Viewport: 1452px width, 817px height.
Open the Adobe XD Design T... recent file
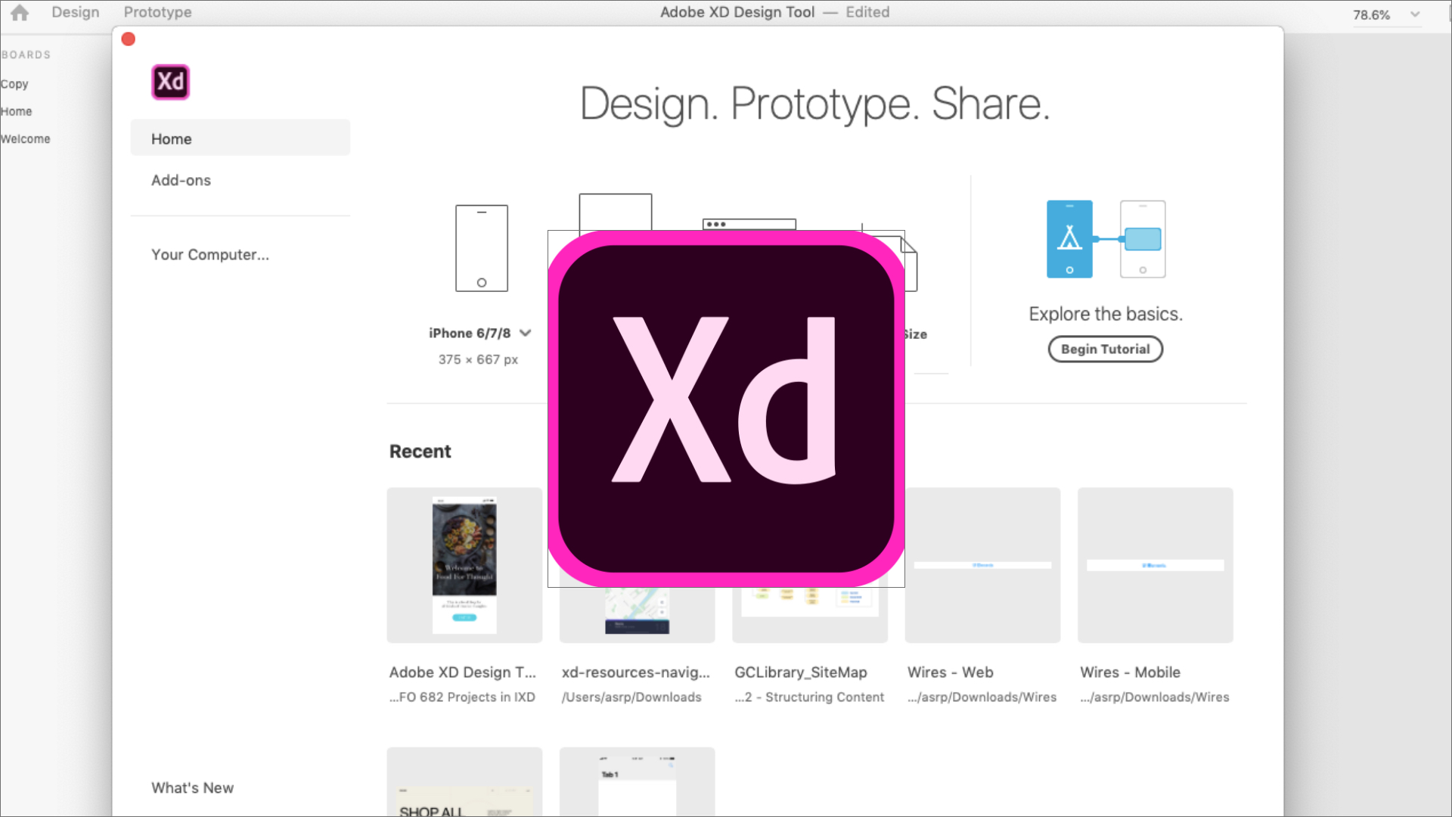pos(463,564)
